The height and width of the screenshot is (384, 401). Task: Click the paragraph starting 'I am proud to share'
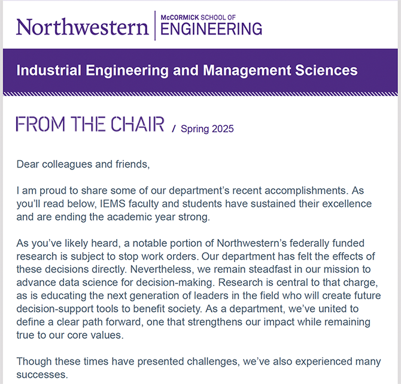(x=194, y=204)
